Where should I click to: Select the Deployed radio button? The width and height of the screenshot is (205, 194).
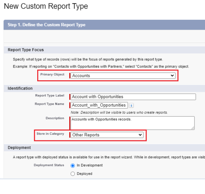pyautogui.click(x=72, y=174)
